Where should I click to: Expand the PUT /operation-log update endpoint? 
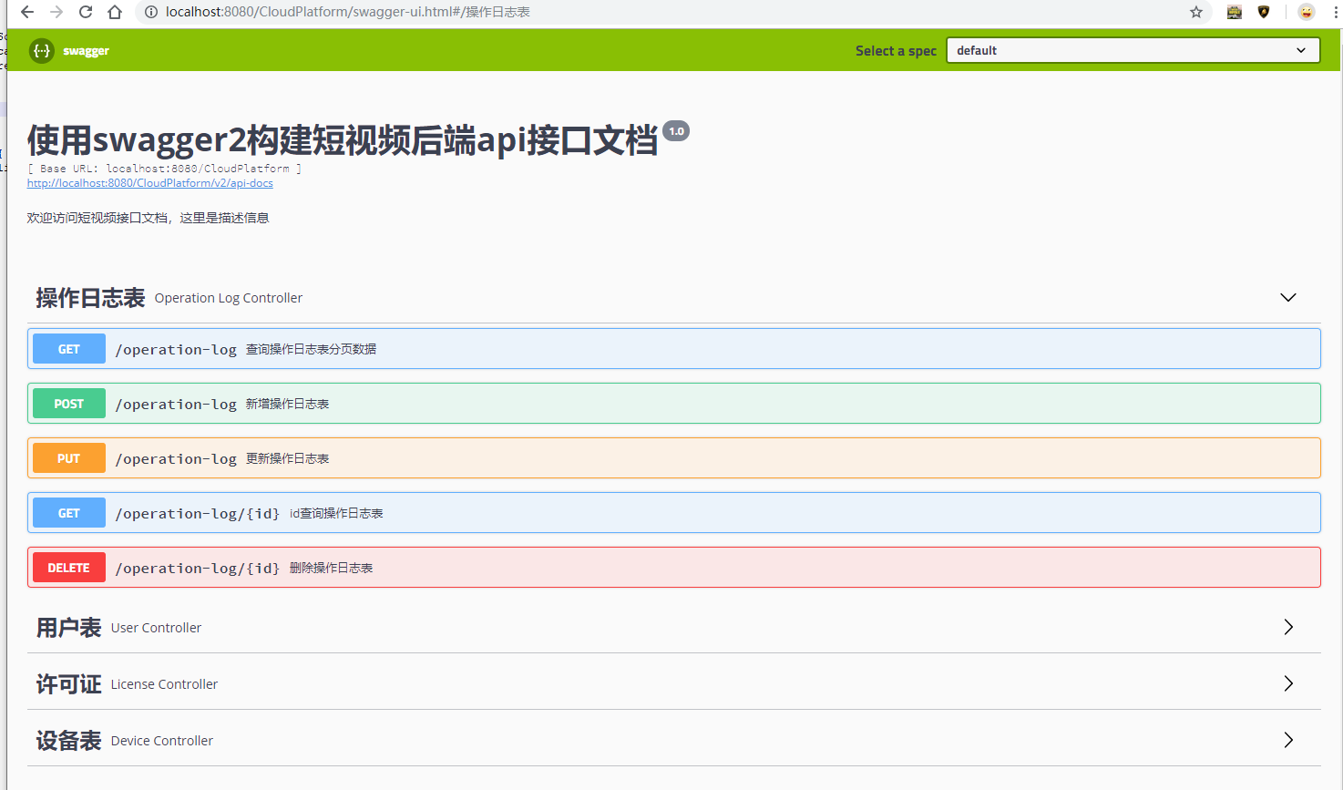[364, 457]
